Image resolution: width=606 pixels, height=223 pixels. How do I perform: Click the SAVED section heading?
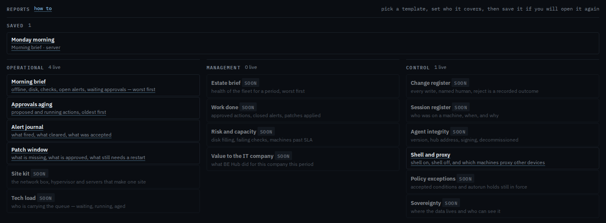tap(15, 26)
